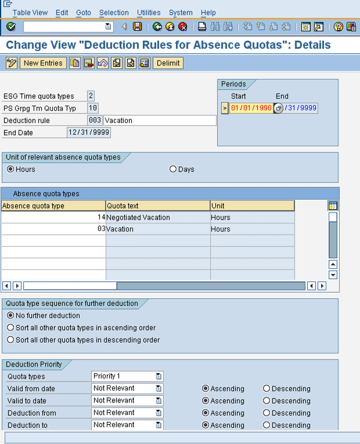The image size is (360, 444).
Task: Click the green Back arrow icon
Action: click(x=157, y=26)
